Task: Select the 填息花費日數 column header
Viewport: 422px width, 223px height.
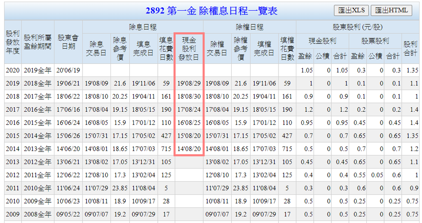Action: tap(166, 49)
